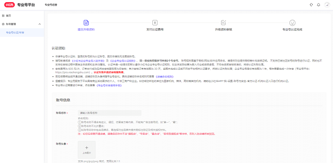Click the 专业号认证完成 smiley step icon

(292, 23)
